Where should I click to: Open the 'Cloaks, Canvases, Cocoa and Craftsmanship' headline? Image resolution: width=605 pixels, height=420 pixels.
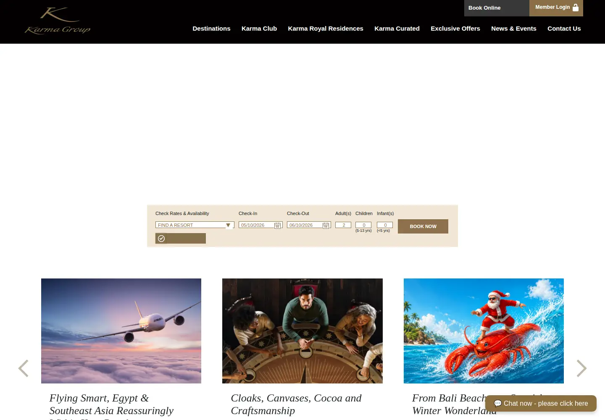pos(296,404)
